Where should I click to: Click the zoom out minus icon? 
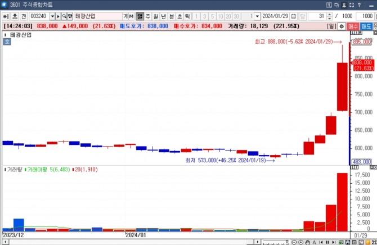[x=294, y=242]
